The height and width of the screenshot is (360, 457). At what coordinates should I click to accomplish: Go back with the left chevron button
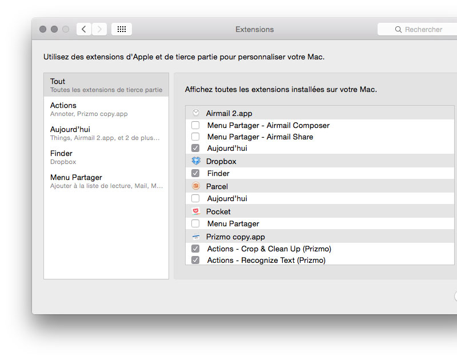(84, 29)
